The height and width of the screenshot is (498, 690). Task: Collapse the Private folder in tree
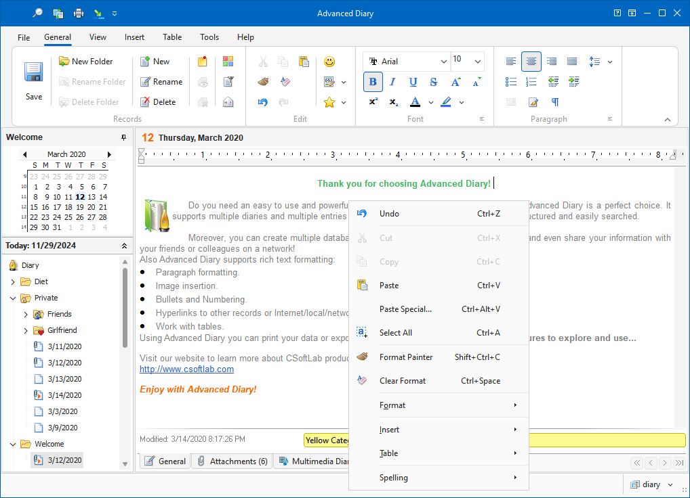[13, 298]
